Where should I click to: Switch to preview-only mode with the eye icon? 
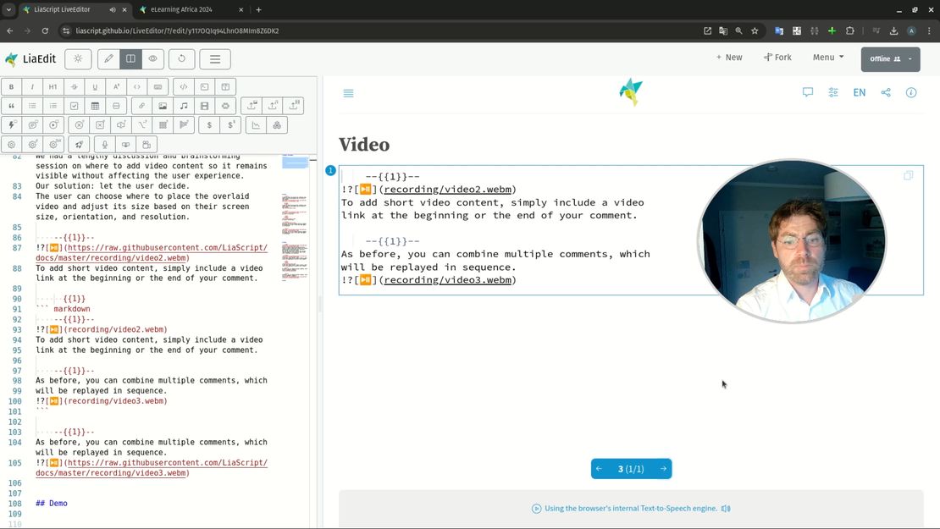pos(153,58)
